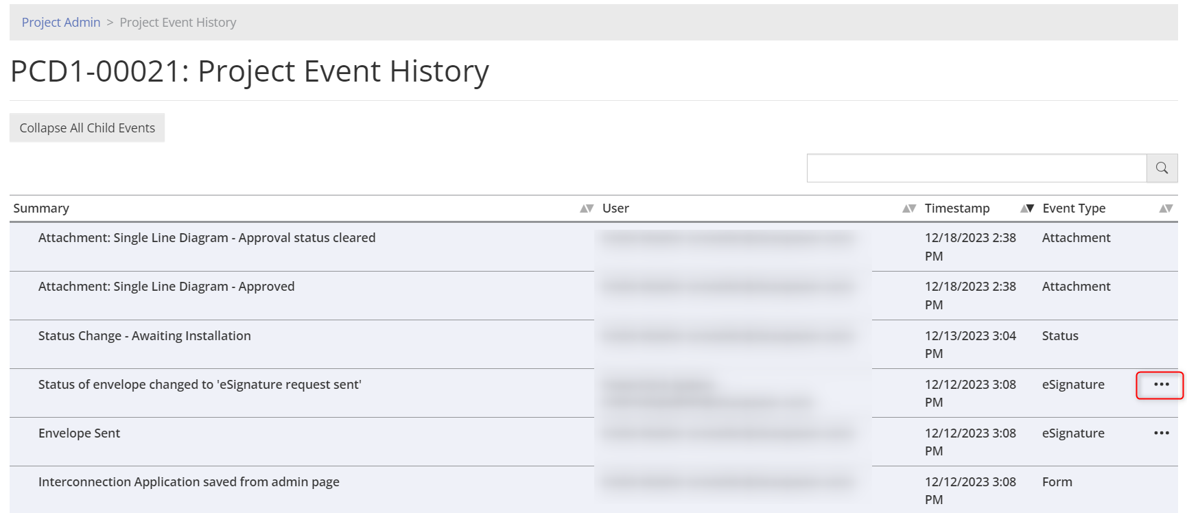This screenshot has height=513, width=1187.
Task: Click the 'Status' event type cell
Action: point(1060,336)
